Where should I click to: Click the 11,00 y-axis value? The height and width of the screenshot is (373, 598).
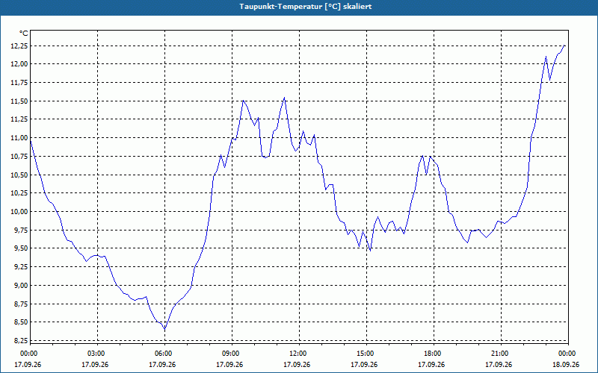click(x=21, y=138)
